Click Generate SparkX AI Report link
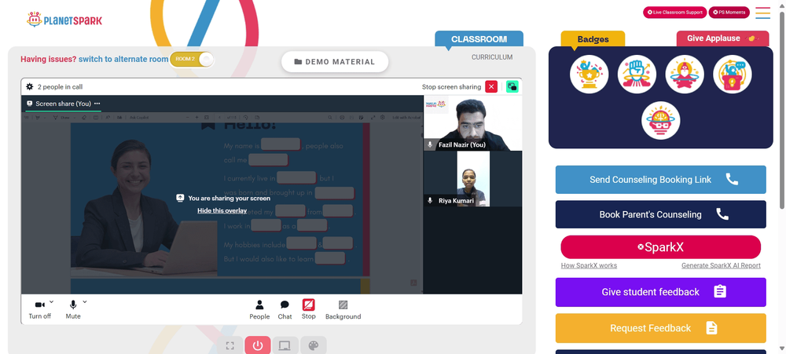 tap(721, 265)
